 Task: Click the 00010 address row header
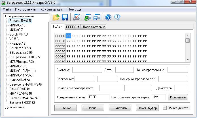click(x=60, y=41)
